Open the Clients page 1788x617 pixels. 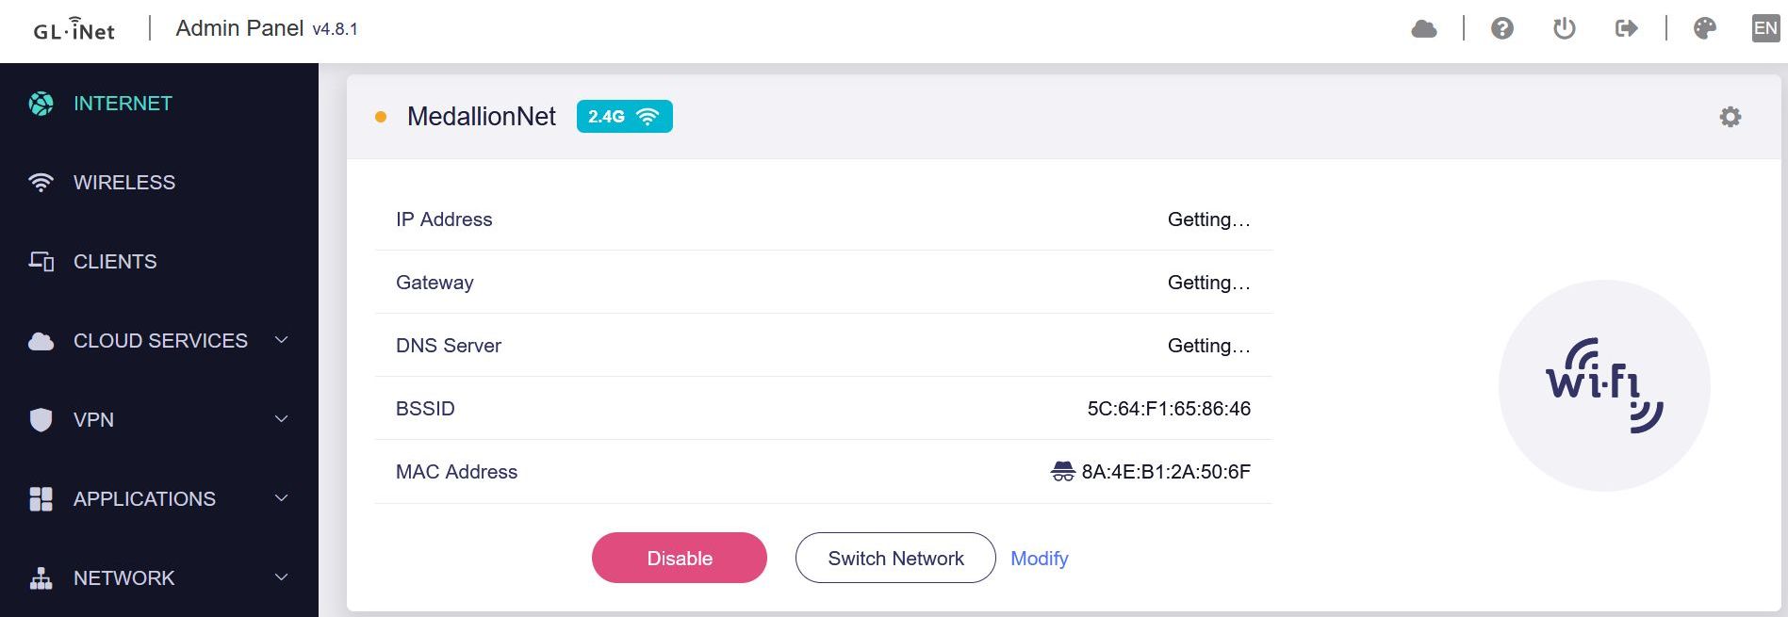(x=115, y=262)
